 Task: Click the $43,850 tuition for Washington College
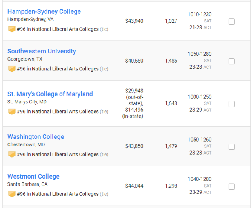134,146
